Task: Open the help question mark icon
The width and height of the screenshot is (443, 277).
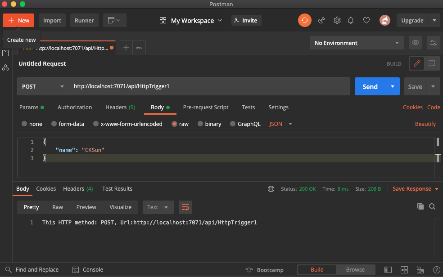Action: tap(437, 270)
